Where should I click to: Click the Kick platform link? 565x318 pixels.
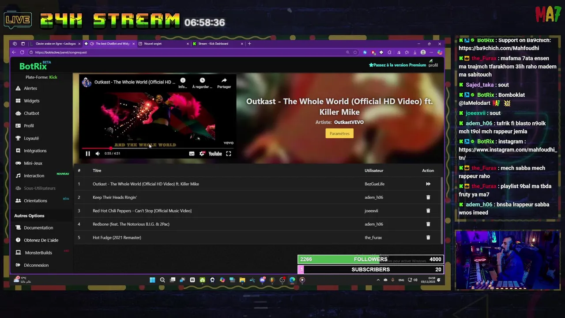[x=53, y=77]
